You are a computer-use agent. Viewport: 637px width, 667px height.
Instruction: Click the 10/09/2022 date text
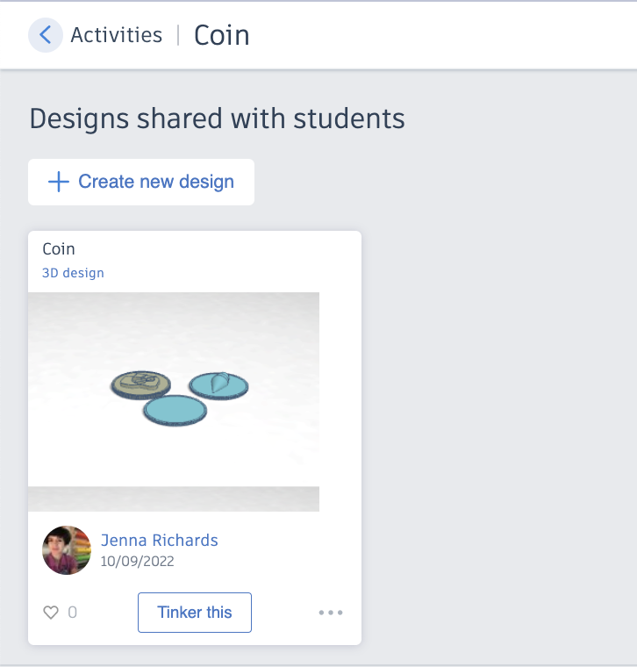pos(137,562)
